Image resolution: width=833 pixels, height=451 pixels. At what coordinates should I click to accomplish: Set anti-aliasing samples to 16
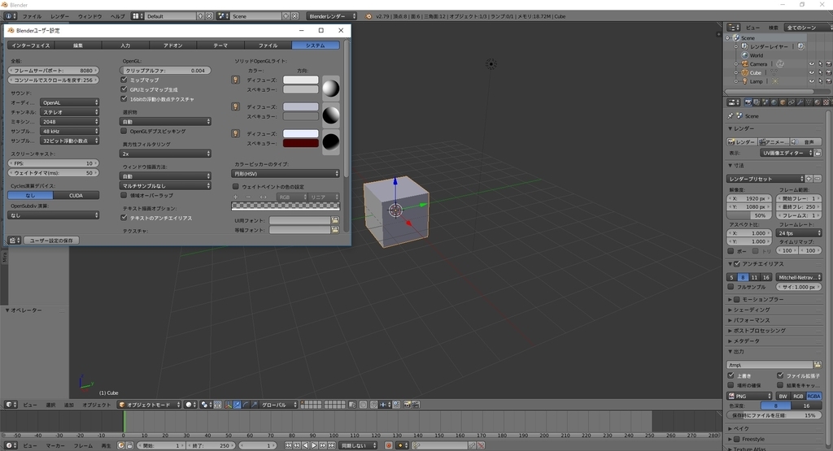(x=765, y=277)
